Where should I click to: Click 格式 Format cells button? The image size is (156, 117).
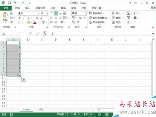[x=117, y=22]
